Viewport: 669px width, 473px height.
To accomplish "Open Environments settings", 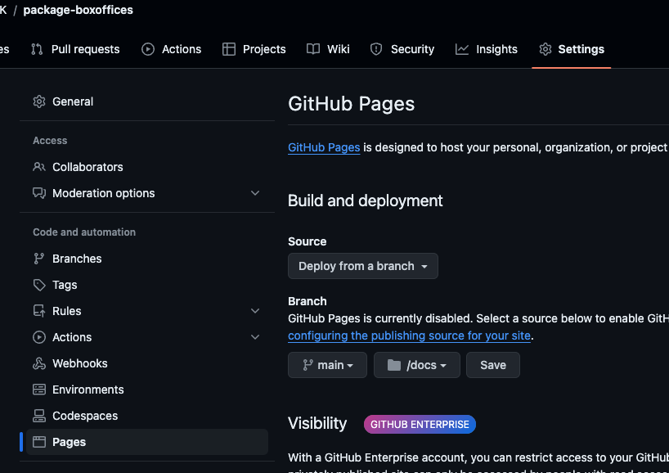I will coord(147,390).
